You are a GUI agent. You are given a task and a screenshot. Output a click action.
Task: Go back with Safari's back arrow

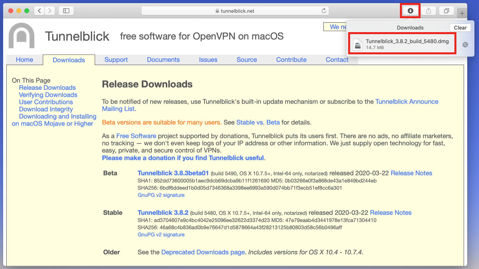coord(40,11)
